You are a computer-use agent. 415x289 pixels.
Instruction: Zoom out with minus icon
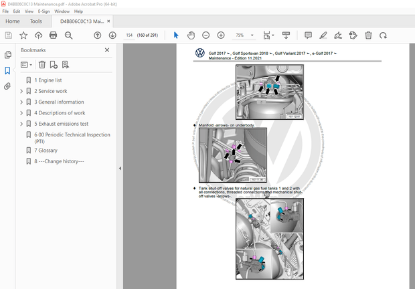coord(206,35)
